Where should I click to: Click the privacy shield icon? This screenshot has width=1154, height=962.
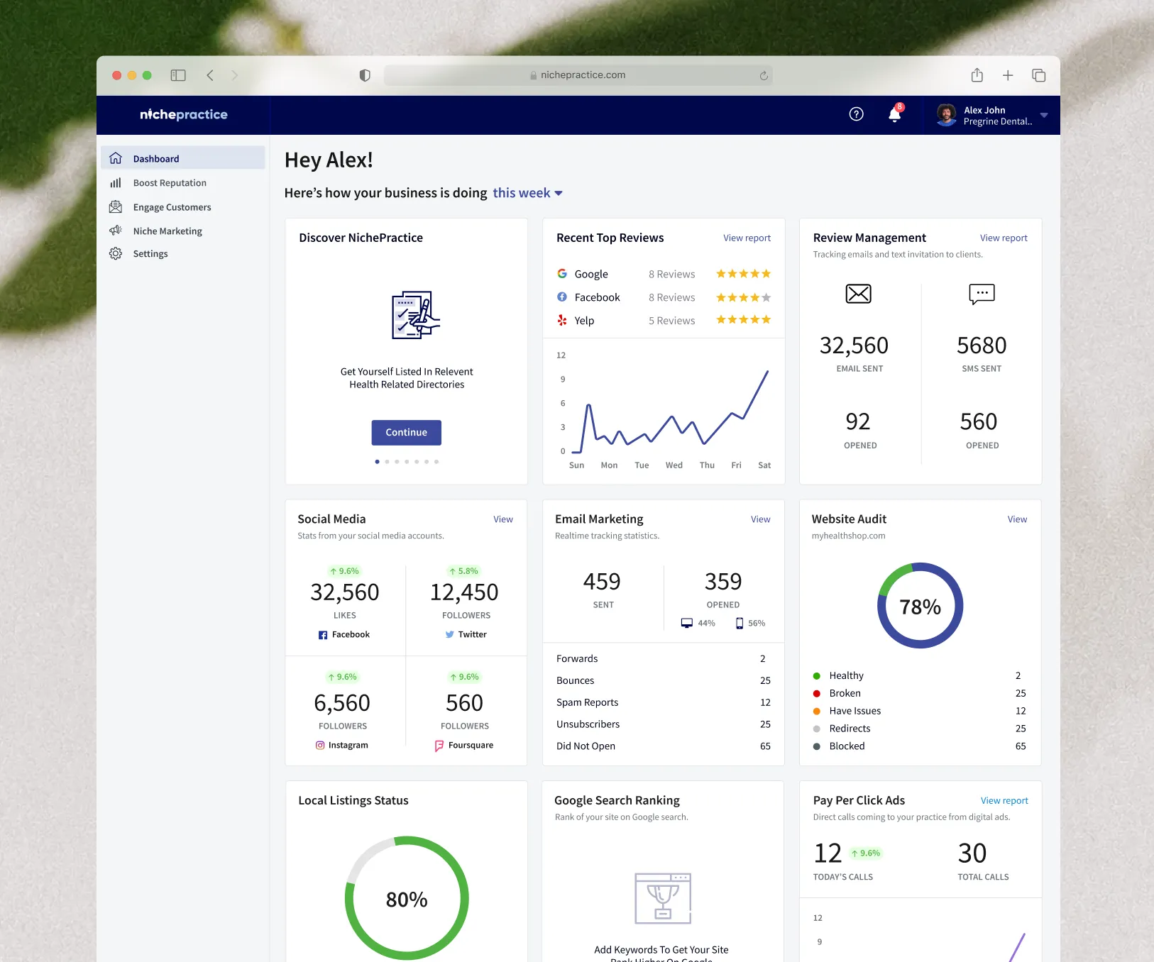[x=365, y=75]
